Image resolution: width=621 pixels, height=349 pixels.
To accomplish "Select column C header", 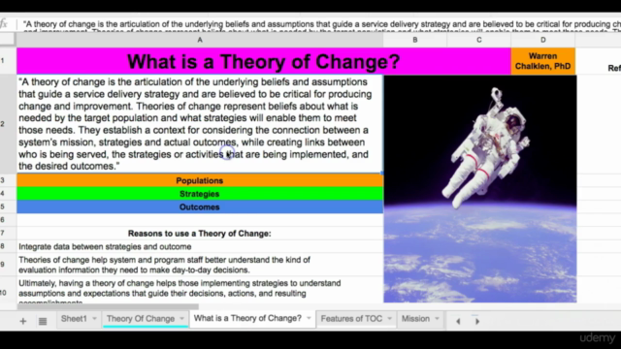I will pos(478,40).
